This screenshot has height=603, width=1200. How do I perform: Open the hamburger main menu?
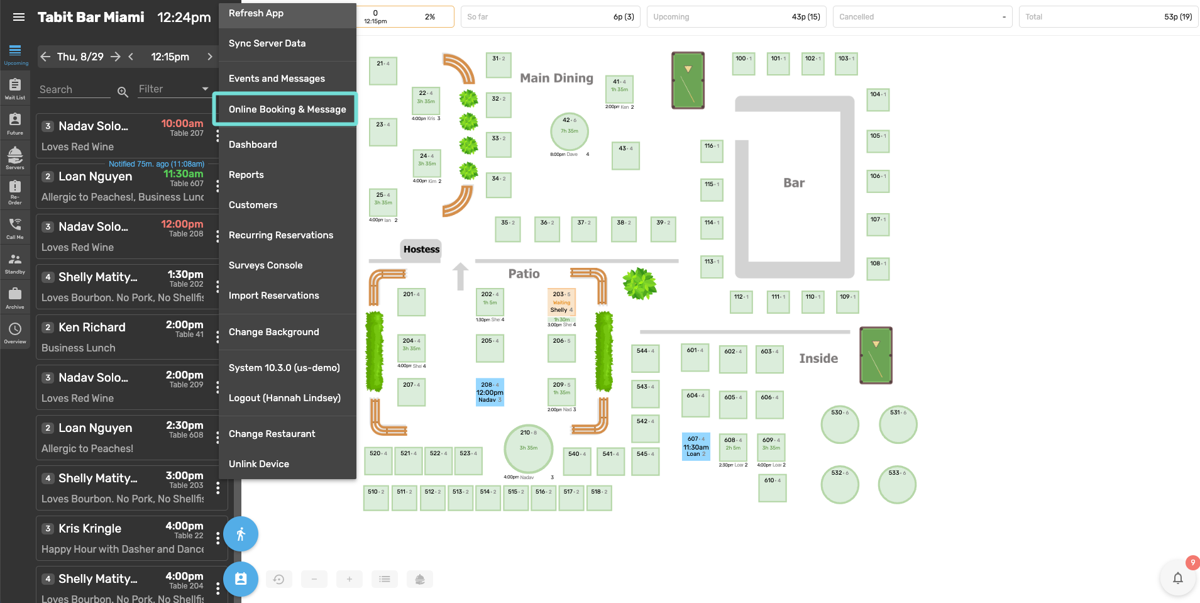[x=19, y=17]
